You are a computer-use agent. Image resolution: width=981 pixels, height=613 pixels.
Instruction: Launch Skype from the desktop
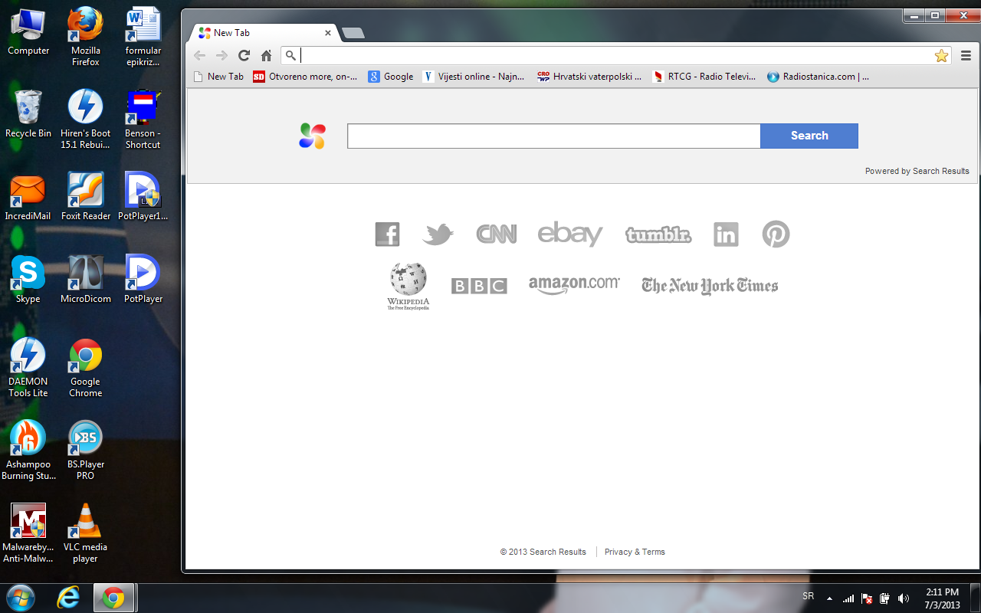pyautogui.click(x=28, y=280)
